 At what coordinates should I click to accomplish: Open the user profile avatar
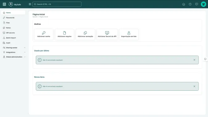pos(203,4)
